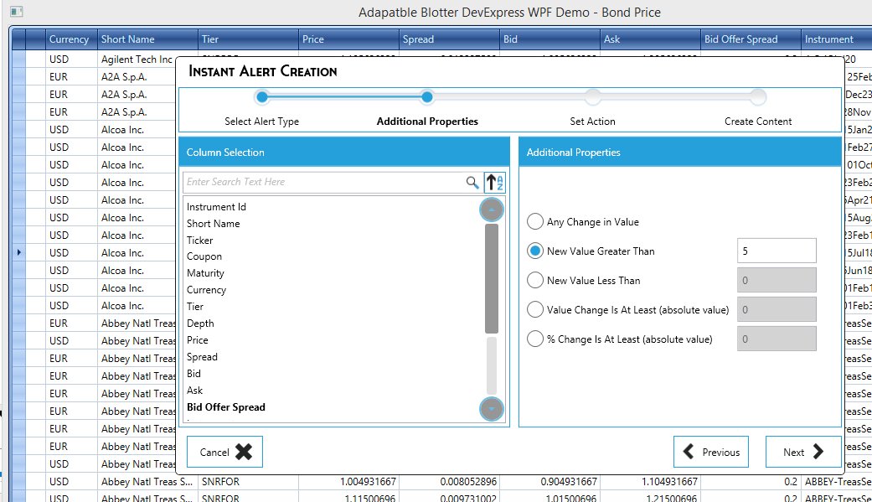Select the New Value Less Than option
This screenshot has width=872, height=502.
pyautogui.click(x=534, y=280)
